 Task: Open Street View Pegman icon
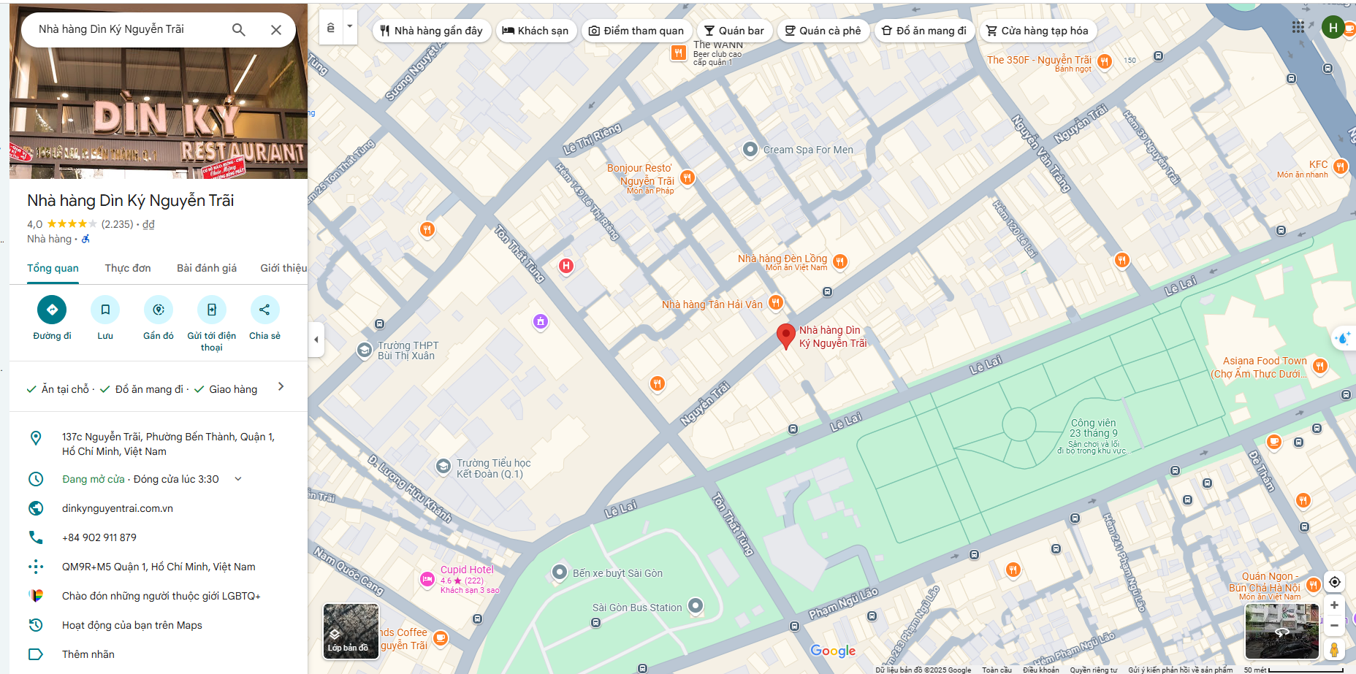pos(1334,649)
